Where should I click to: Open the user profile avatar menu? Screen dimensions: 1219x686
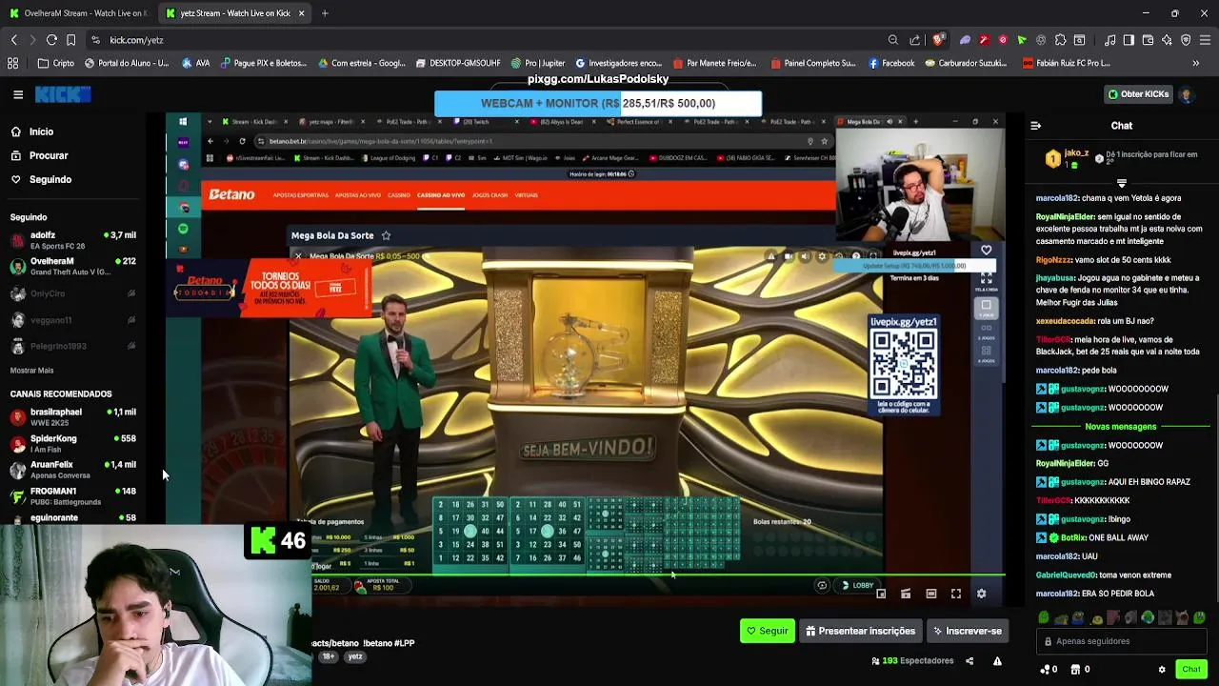point(1187,94)
